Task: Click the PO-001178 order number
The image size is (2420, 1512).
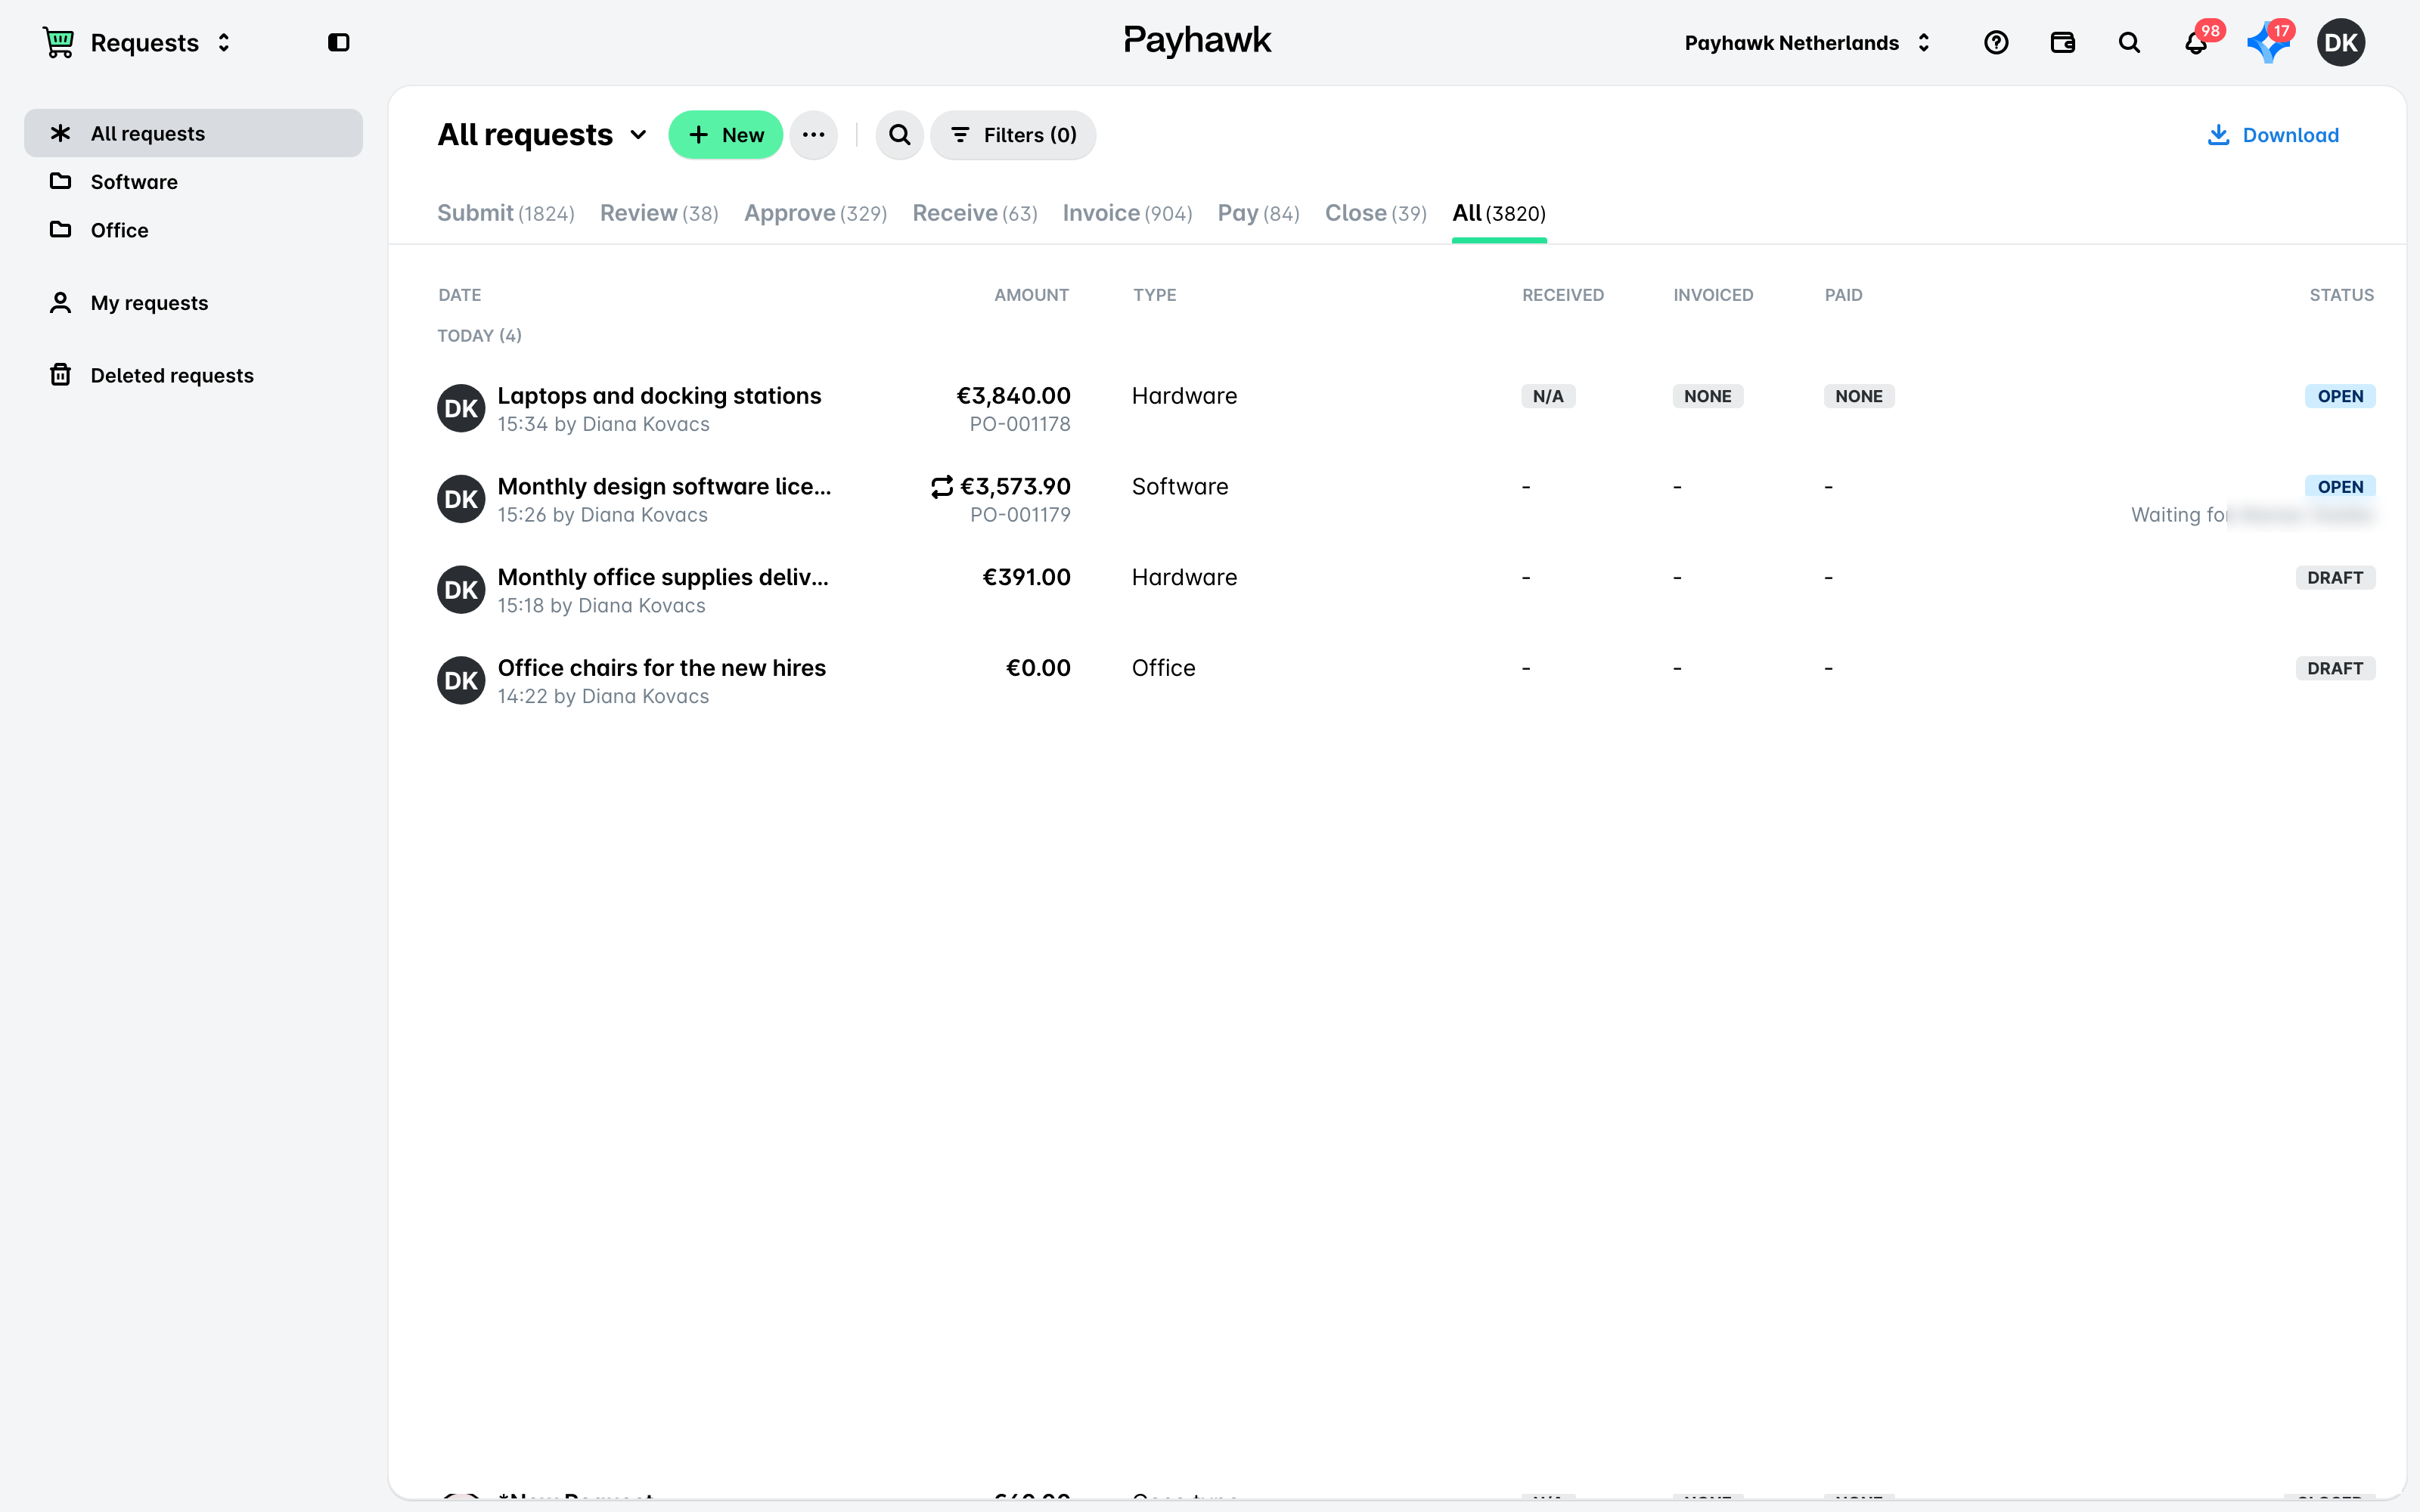Action: pyautogui.click(x=1019, y=424)
